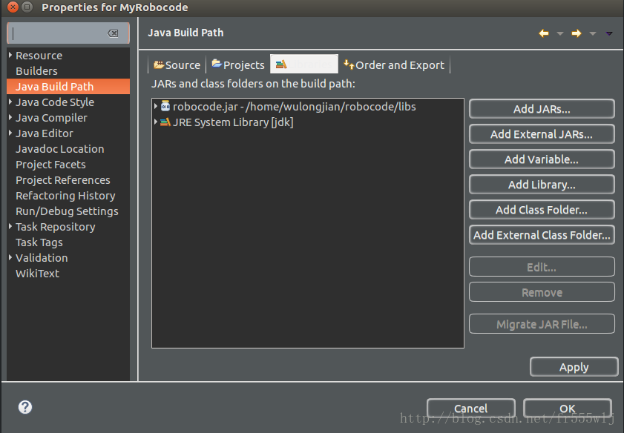Click the robocode.jar jar file icon
This screenshot has height=433, width=624.
point(165,106)
